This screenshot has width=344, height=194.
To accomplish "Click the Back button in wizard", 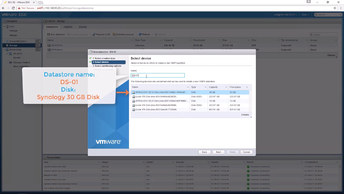I will click(204, 152).
